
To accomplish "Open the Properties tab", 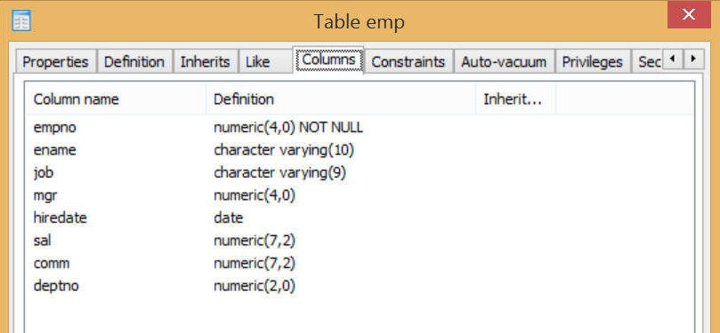I will [x=55, y=62].
